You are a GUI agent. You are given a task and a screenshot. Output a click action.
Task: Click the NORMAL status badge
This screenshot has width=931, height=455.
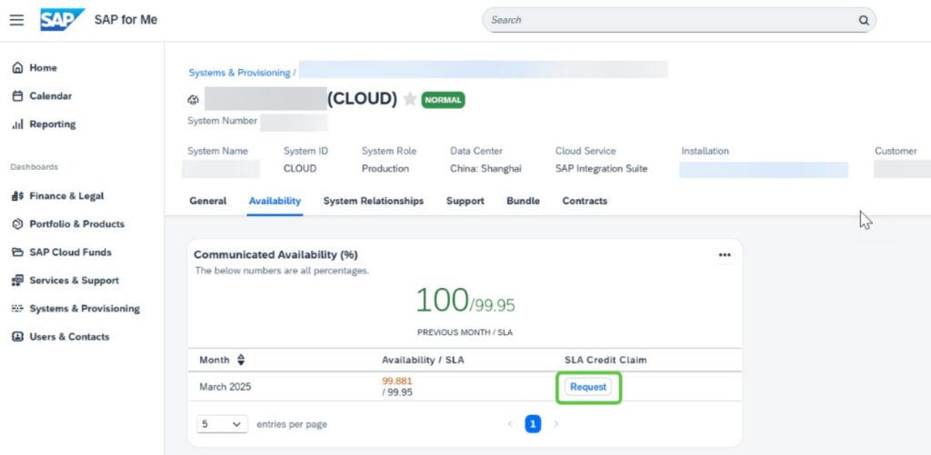point(443,100)
